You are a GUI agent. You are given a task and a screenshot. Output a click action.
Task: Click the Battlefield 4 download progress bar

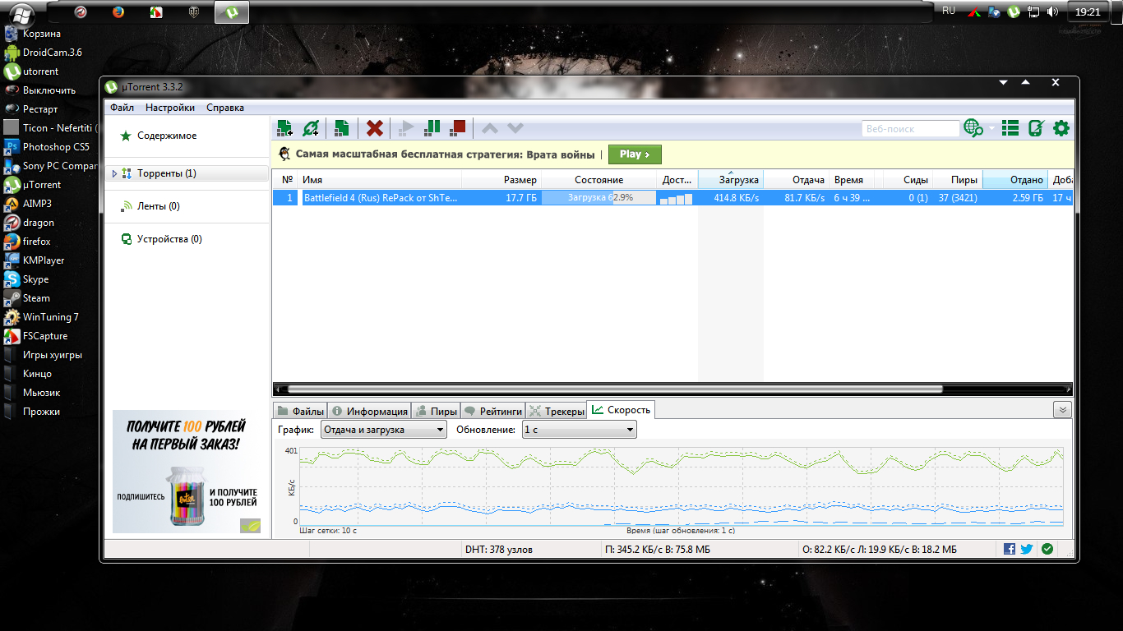(x=598, y=198)
